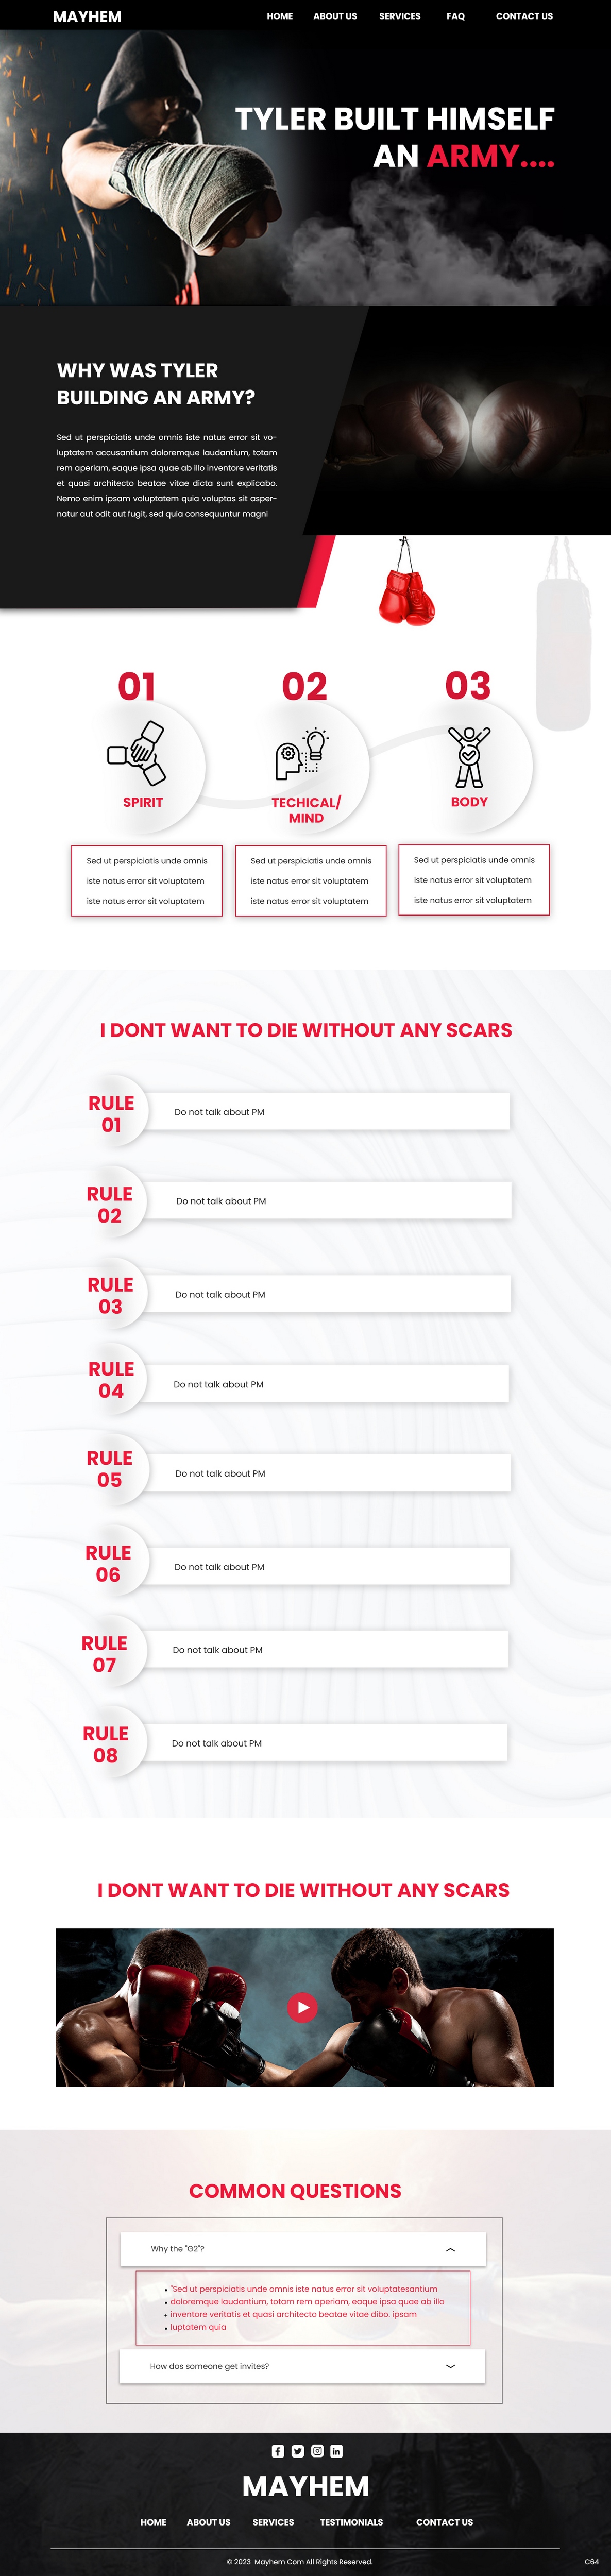
Task: Select the Rule 01 text bar
Action: click(327, 1112)
